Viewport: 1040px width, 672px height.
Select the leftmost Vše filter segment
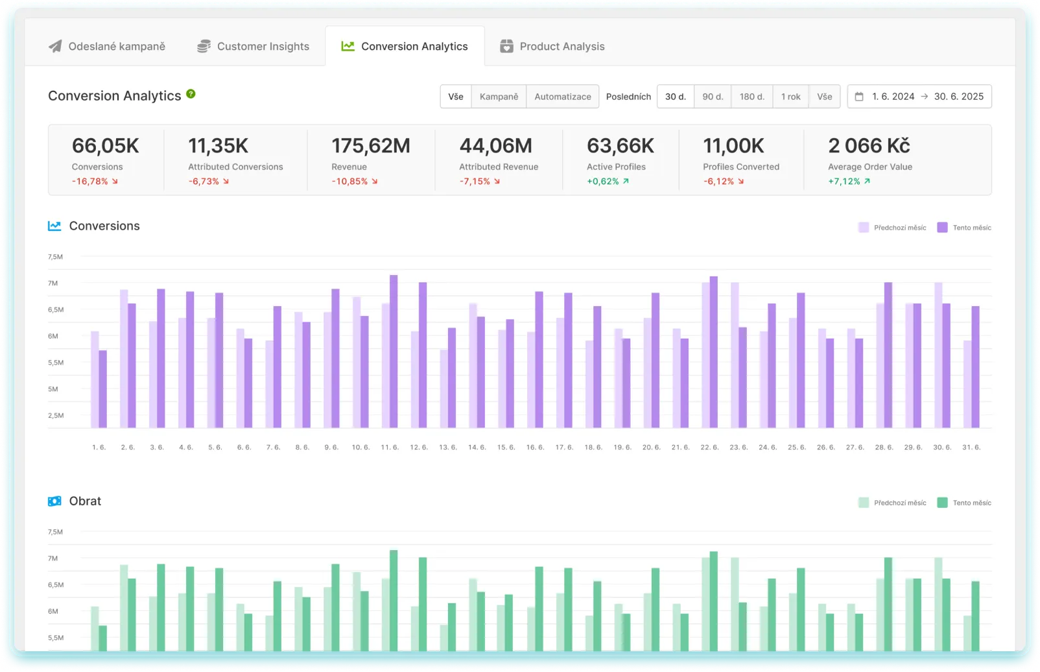click(456, 97)
